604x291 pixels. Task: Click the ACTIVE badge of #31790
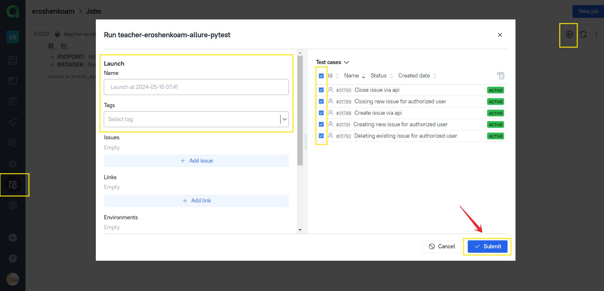(495, 90)
